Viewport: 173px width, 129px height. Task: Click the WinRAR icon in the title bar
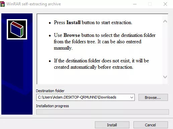coord(2,4)
